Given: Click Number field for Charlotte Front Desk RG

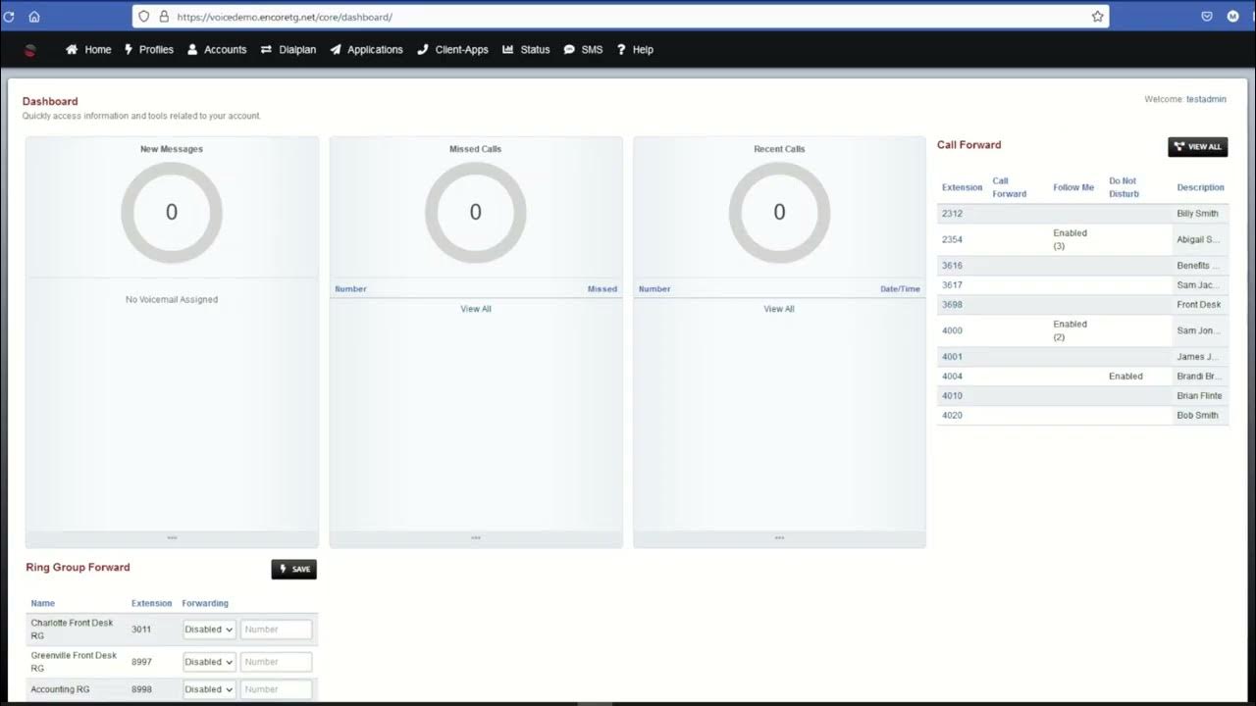Looking at the screenshot, I should pyautogui.click(x=276, y=630).
